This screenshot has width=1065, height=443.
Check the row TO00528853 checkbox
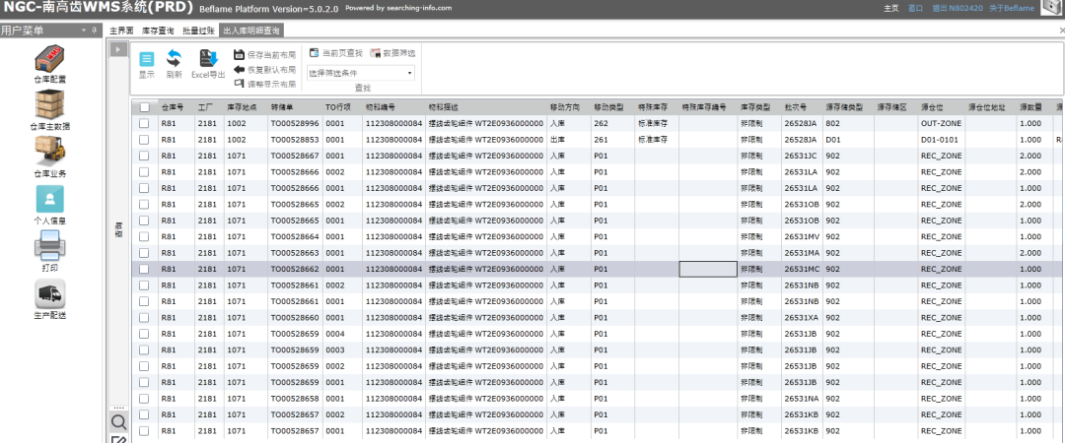tap(144, 140)
